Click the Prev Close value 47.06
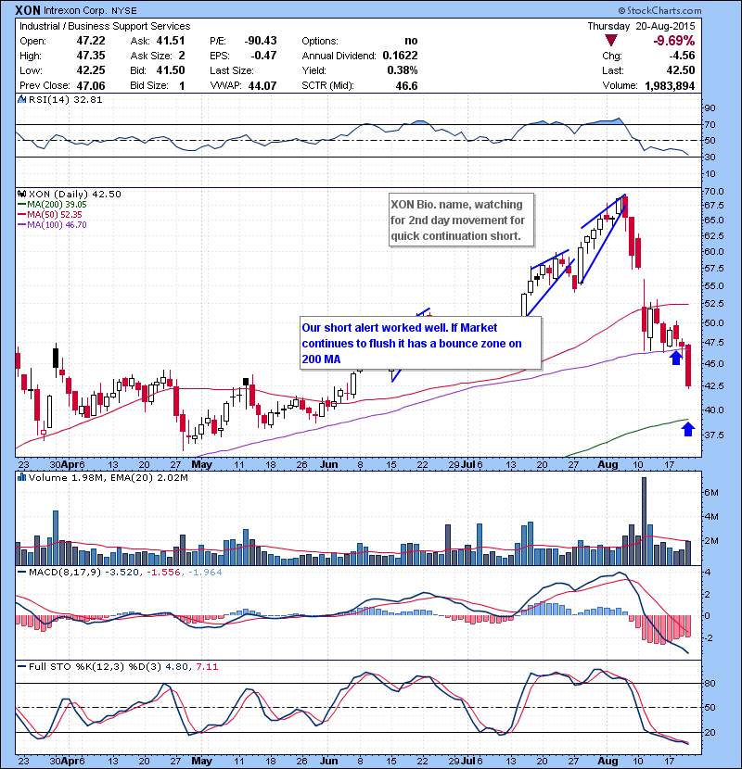 click(x=90, y=85)
